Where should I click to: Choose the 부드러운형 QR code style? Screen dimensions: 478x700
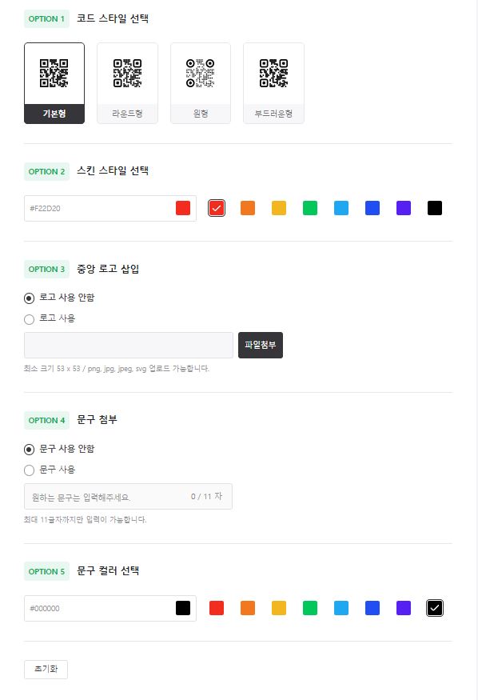273,81
